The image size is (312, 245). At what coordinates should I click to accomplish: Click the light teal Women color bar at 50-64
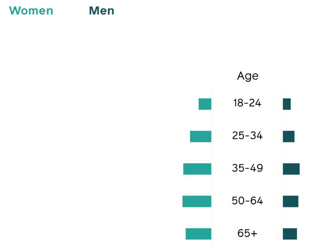click(x=197, y=201)
